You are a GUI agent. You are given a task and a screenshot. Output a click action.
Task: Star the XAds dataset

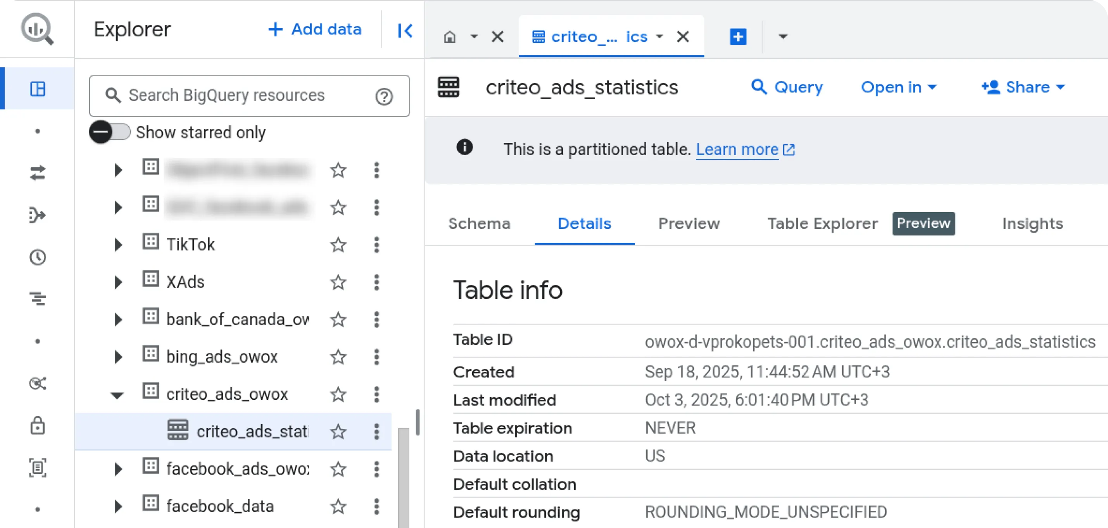[x=338, y=282]
